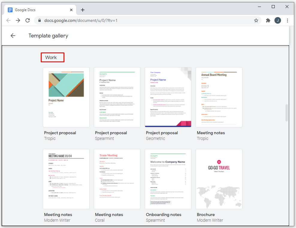Open a new browser tab
Screen dimensions: 296x228
(82, 10)
